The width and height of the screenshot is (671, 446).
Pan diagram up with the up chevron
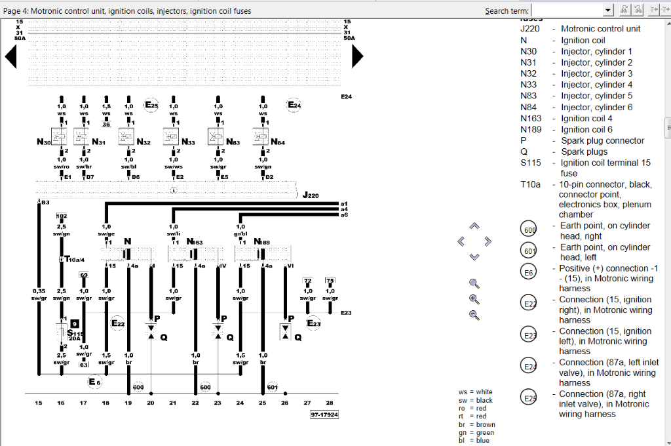(x=474, y=226)
